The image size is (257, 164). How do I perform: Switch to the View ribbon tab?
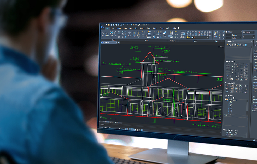[131, 28]
